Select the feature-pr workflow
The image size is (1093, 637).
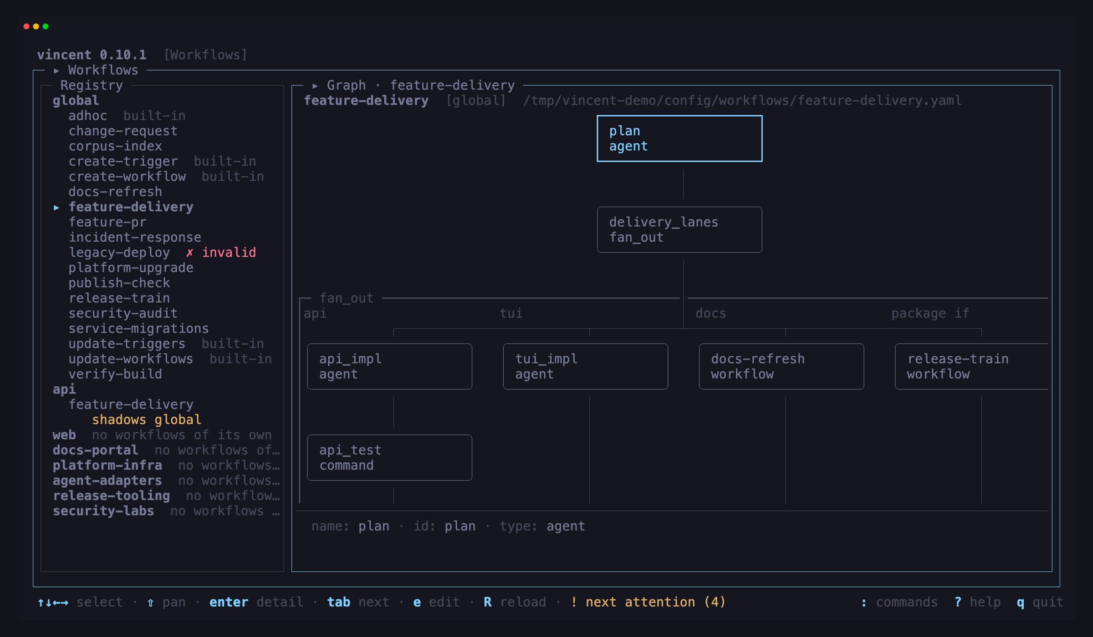click(x=107, y=222)
